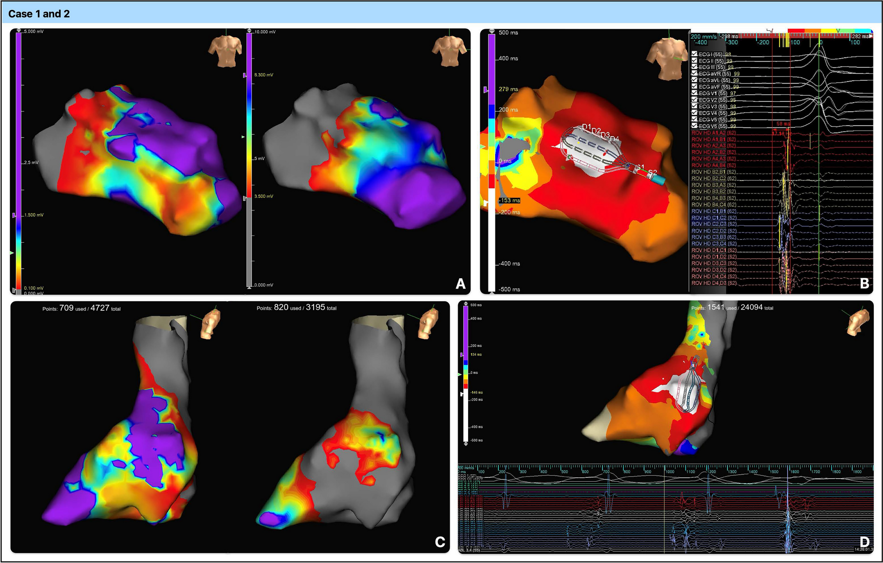Click the bottom arrow of panel D -500 ms scale
883x563 pixels.
pos(466,444)
